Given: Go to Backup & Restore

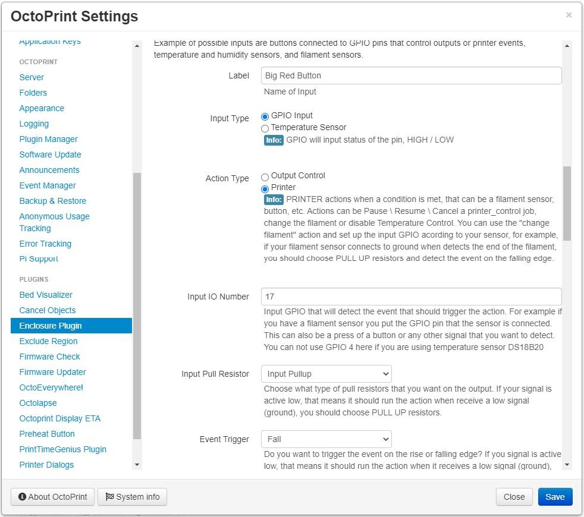Looking at the screenshot, I should pyautogui.click(x=53, y=201).
